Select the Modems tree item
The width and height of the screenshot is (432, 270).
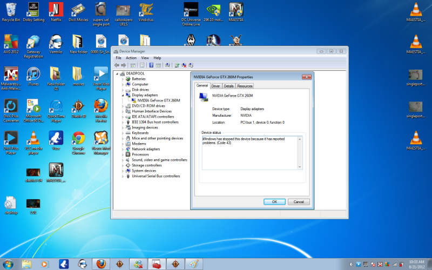click(x=139, y=144)
